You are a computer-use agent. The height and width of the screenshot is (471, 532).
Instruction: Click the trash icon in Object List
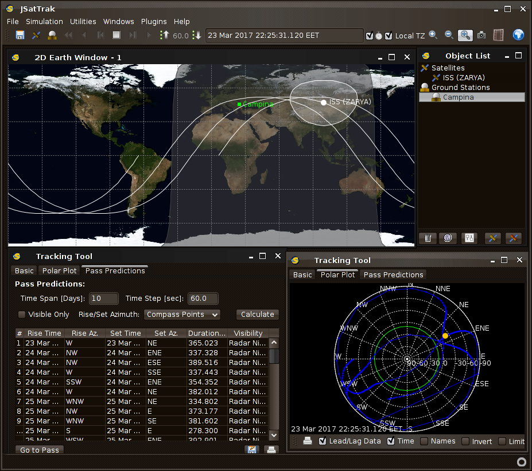[x=428, y=238]
